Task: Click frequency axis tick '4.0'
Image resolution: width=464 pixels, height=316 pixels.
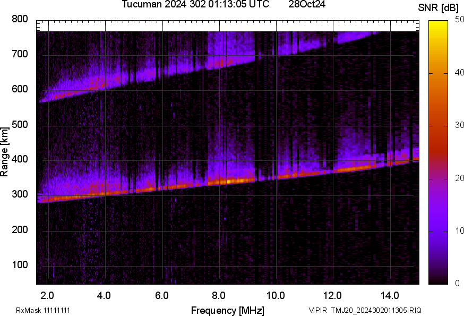Action: point(104,296)
